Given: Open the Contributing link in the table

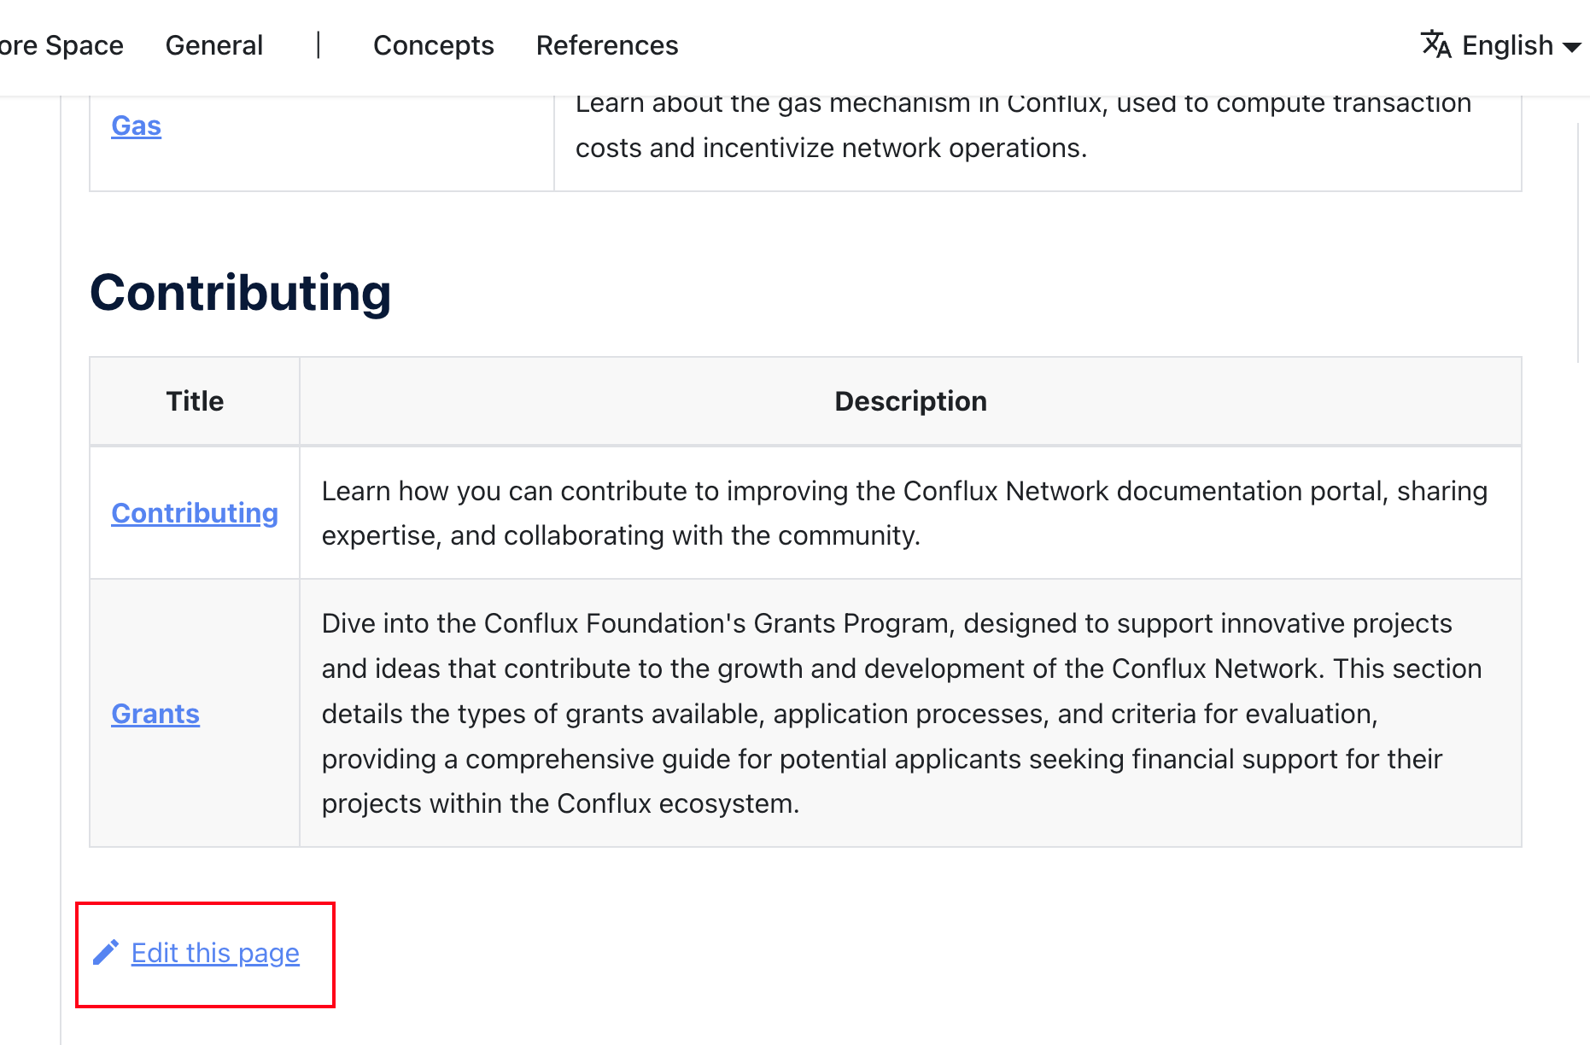Looking at the screenshot, I should pyautogui.click(x=195, y=513).
